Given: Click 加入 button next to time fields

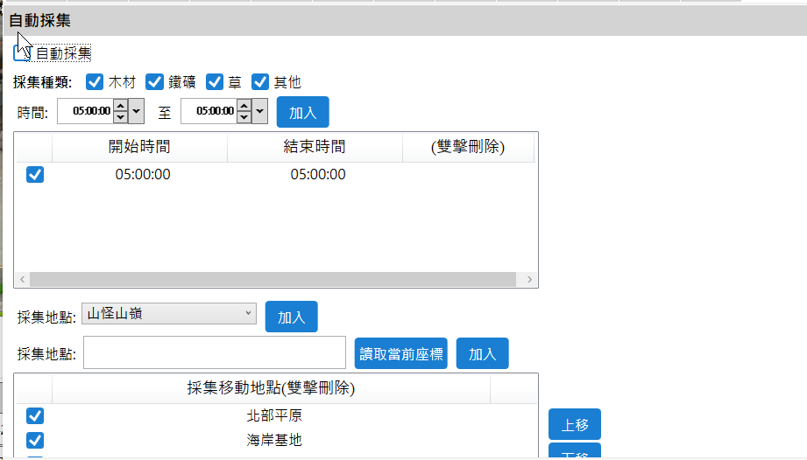Looking at the screenshot, I should pyautogui.click(x=302, y=112).
